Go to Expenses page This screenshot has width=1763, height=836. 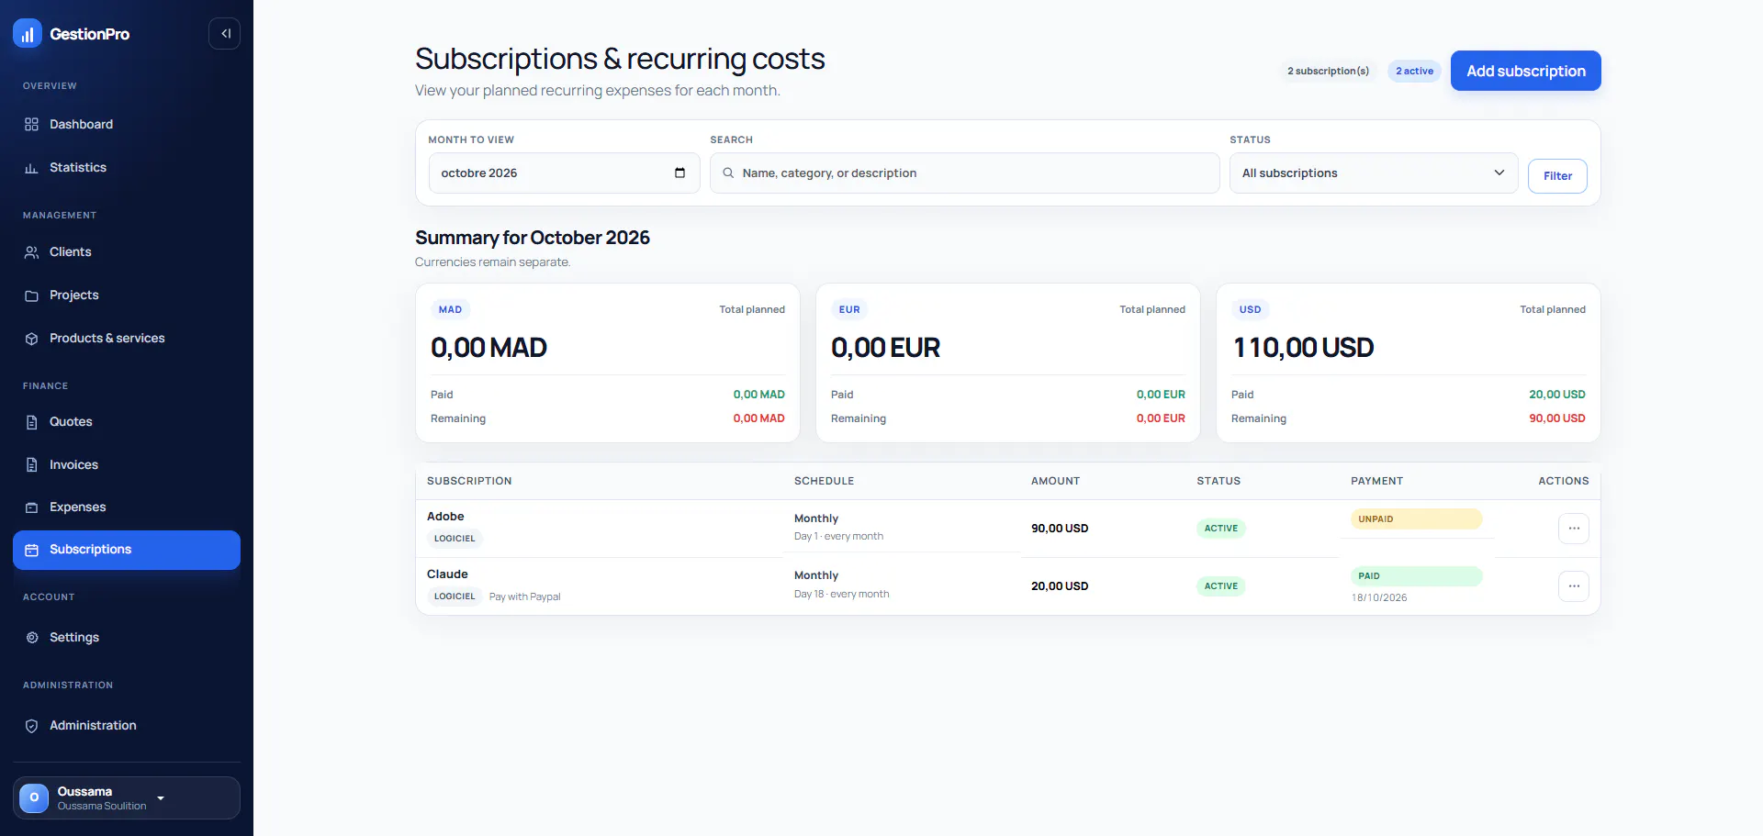click(127, 507)
